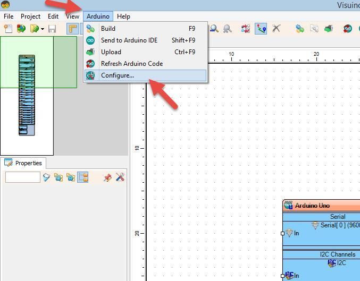
Task: Switch to the Properties tab
Action: pyautogui.click(x=23, y=163)
